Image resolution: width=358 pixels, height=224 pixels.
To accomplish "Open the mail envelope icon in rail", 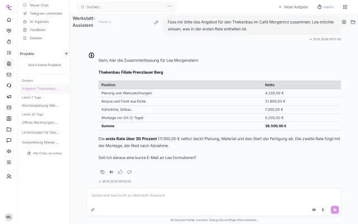I will (9, 74).
